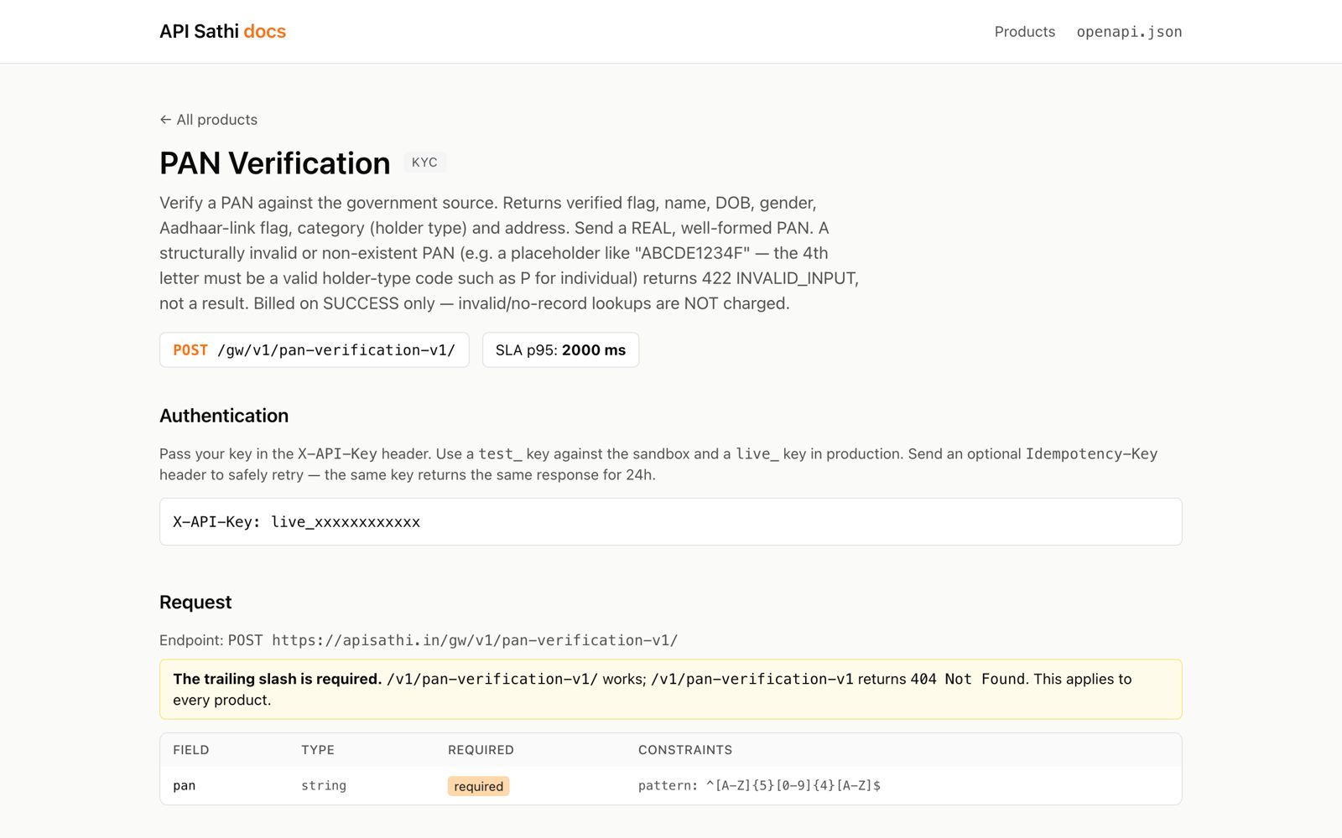The height and width of the screenshot is (838, 1342).
Task: Click the pan field name cell
Action: click(x=185, y=786)
